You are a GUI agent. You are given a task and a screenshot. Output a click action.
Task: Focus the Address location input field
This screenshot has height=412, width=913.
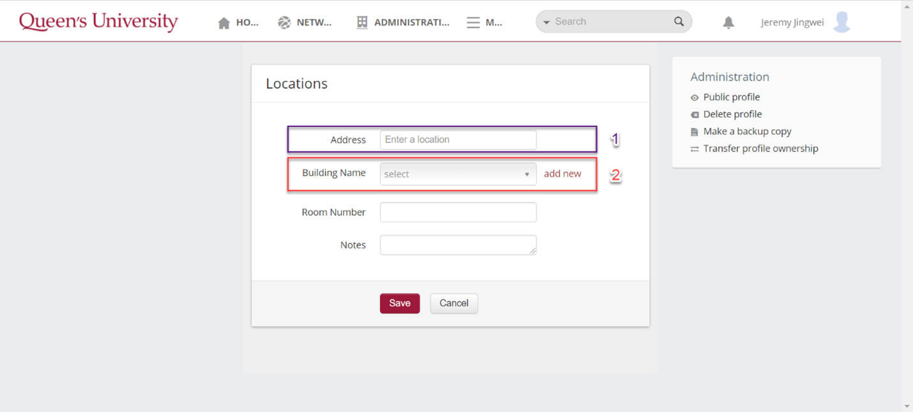click(458, 140)
